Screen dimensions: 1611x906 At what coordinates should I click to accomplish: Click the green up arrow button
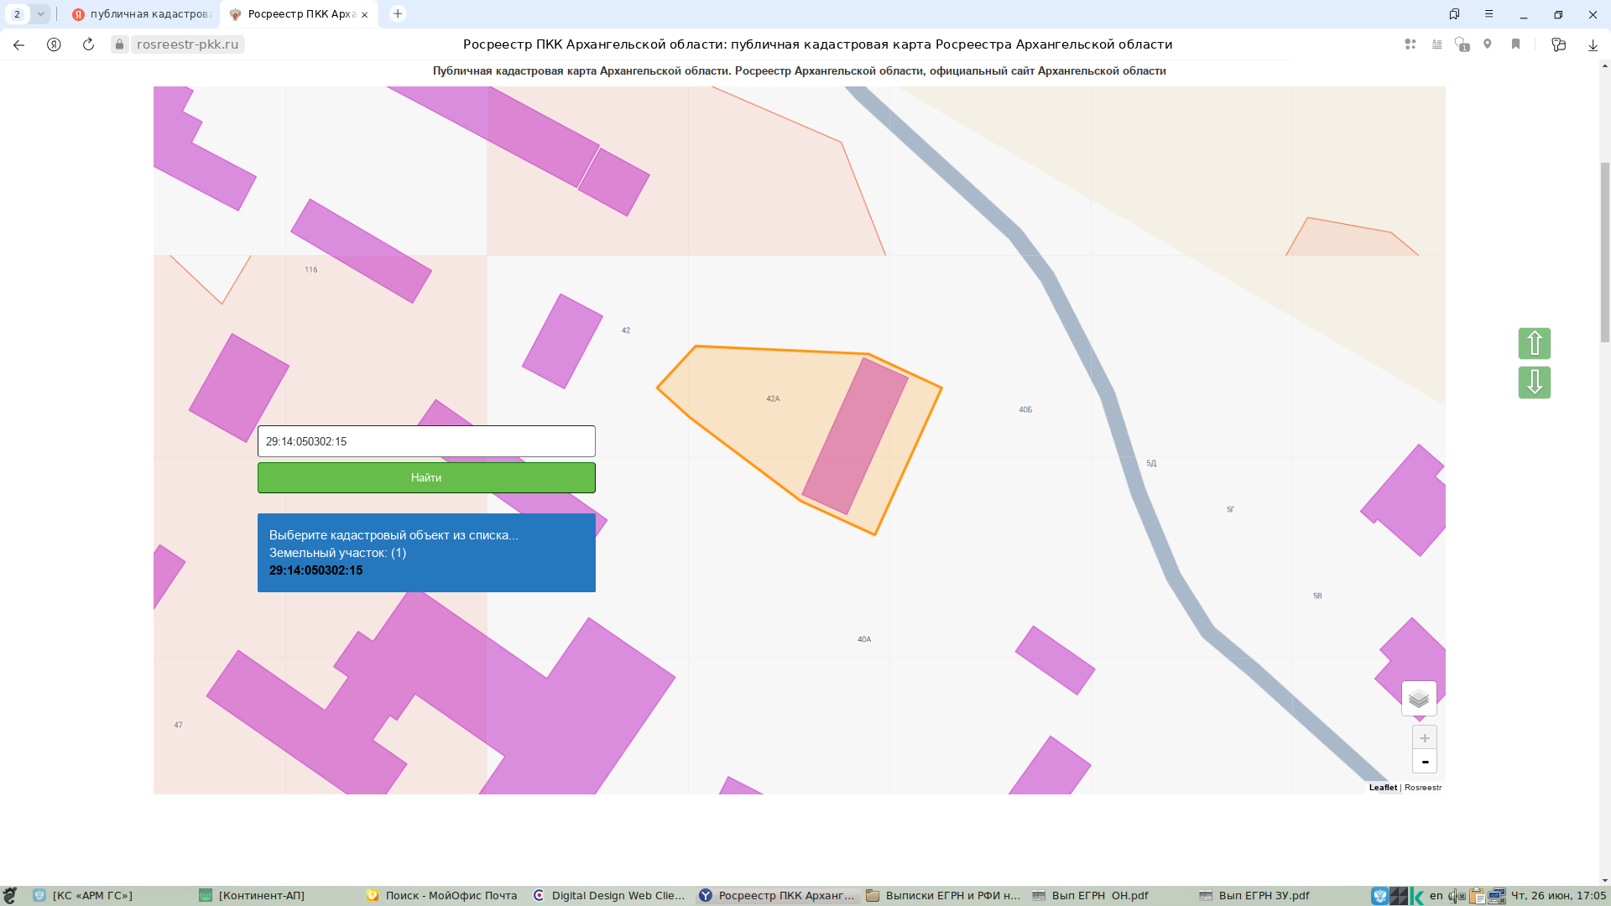1534,343
